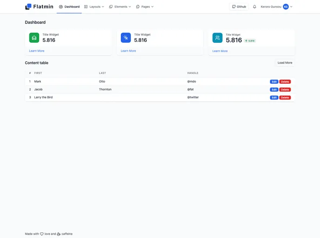This screenshot has height=238, width=320.
Task: Select the handle '@twitter'
Action: pos(193,97)
